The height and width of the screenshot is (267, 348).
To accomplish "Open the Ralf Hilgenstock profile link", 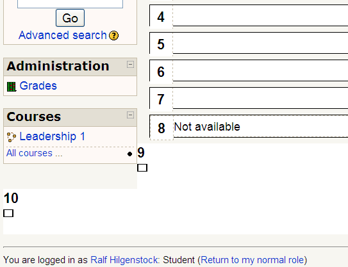I will pos(124,260).
